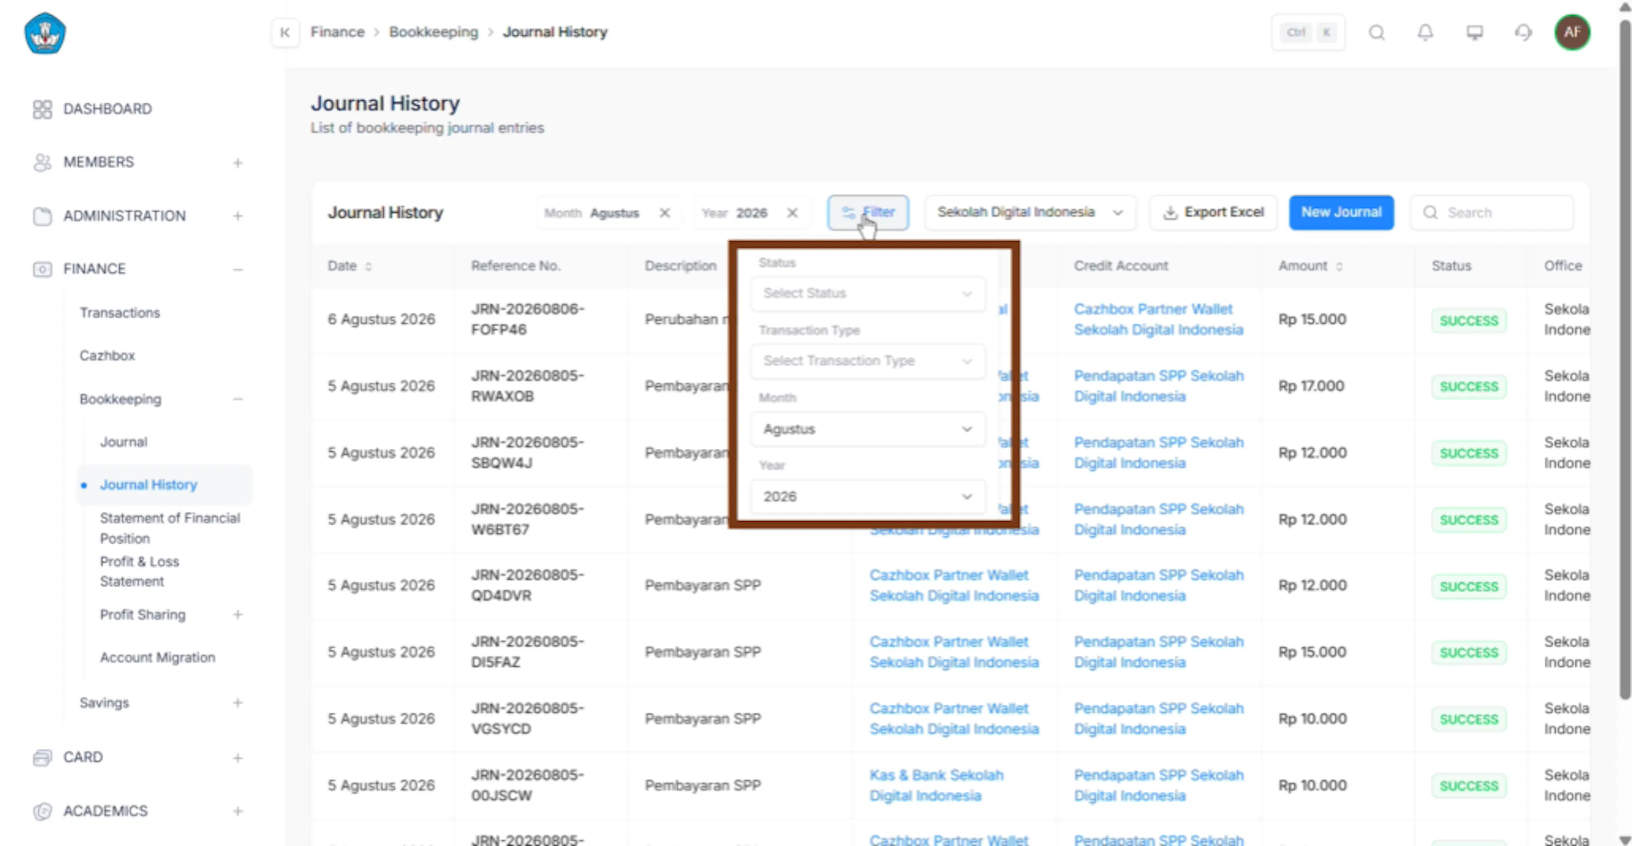Expand the Savings submenu
Screen dimensions: 1632x846
[238, 703]
